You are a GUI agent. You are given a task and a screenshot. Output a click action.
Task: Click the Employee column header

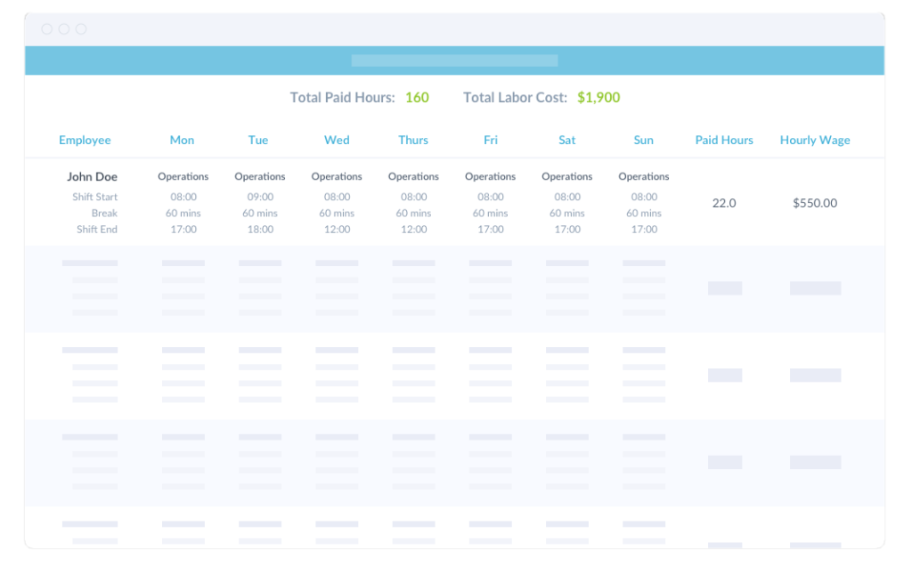(85, 140)
